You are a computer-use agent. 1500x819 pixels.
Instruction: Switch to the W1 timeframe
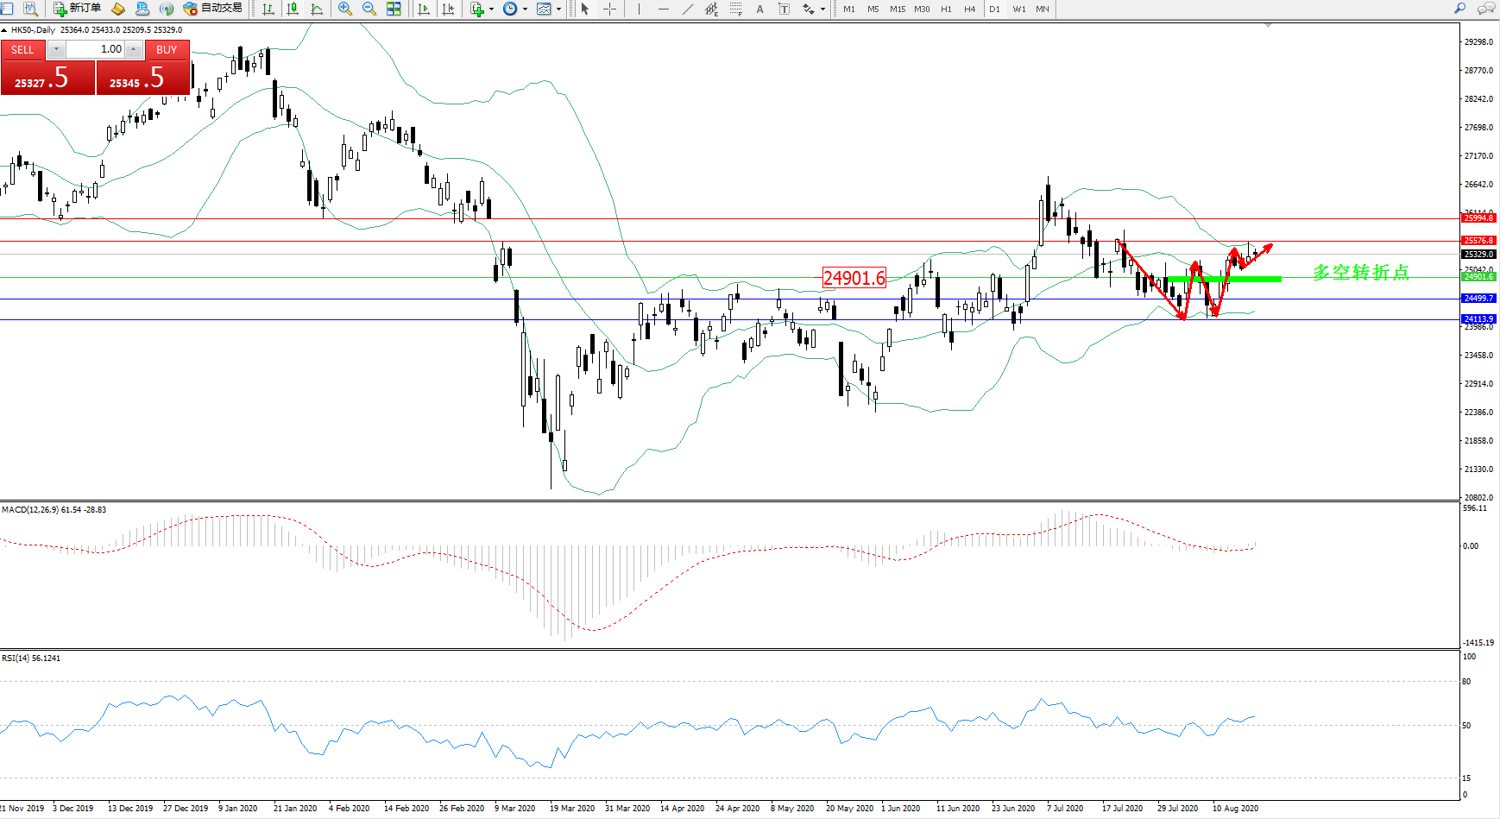(1019, 9)
